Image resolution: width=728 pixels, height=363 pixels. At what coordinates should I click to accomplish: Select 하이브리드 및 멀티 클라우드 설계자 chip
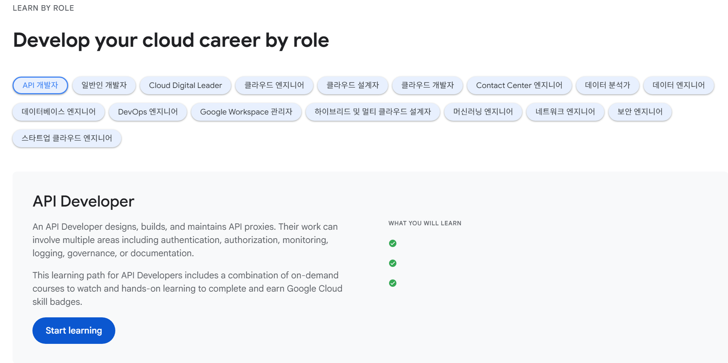(x=372, y=112)
